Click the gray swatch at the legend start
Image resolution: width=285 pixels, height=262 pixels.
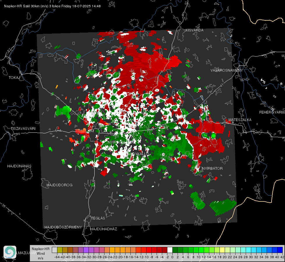click(x=54, y=250)
